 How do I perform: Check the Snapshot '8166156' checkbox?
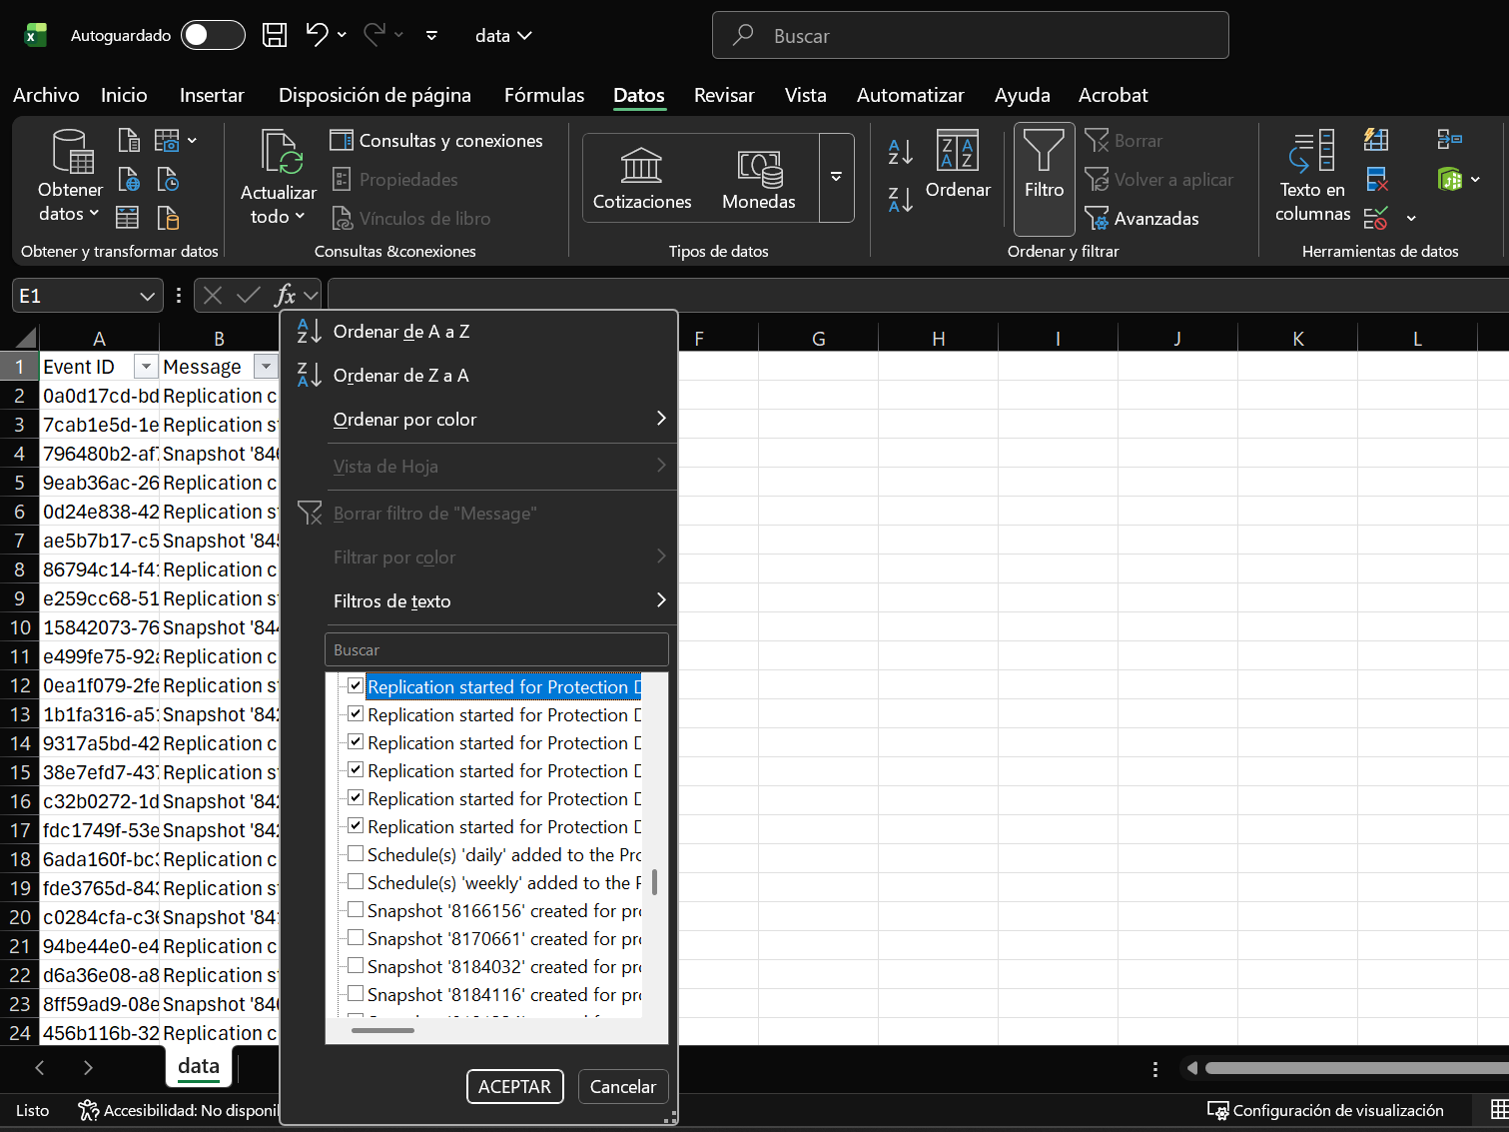click(x=356, y=910)
